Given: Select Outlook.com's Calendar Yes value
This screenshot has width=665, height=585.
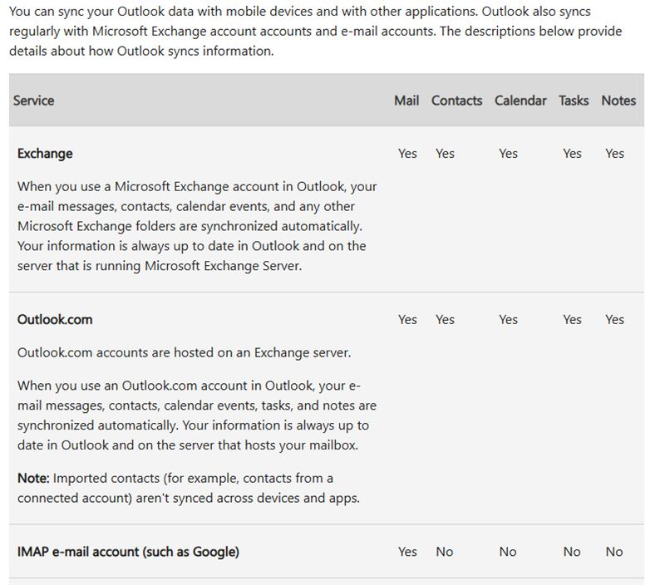Looking at the screenshot, I should (508, 320).
